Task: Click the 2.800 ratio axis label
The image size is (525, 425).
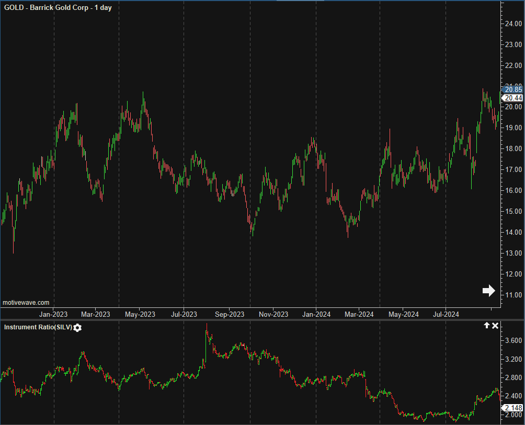Action: [513, 377]
